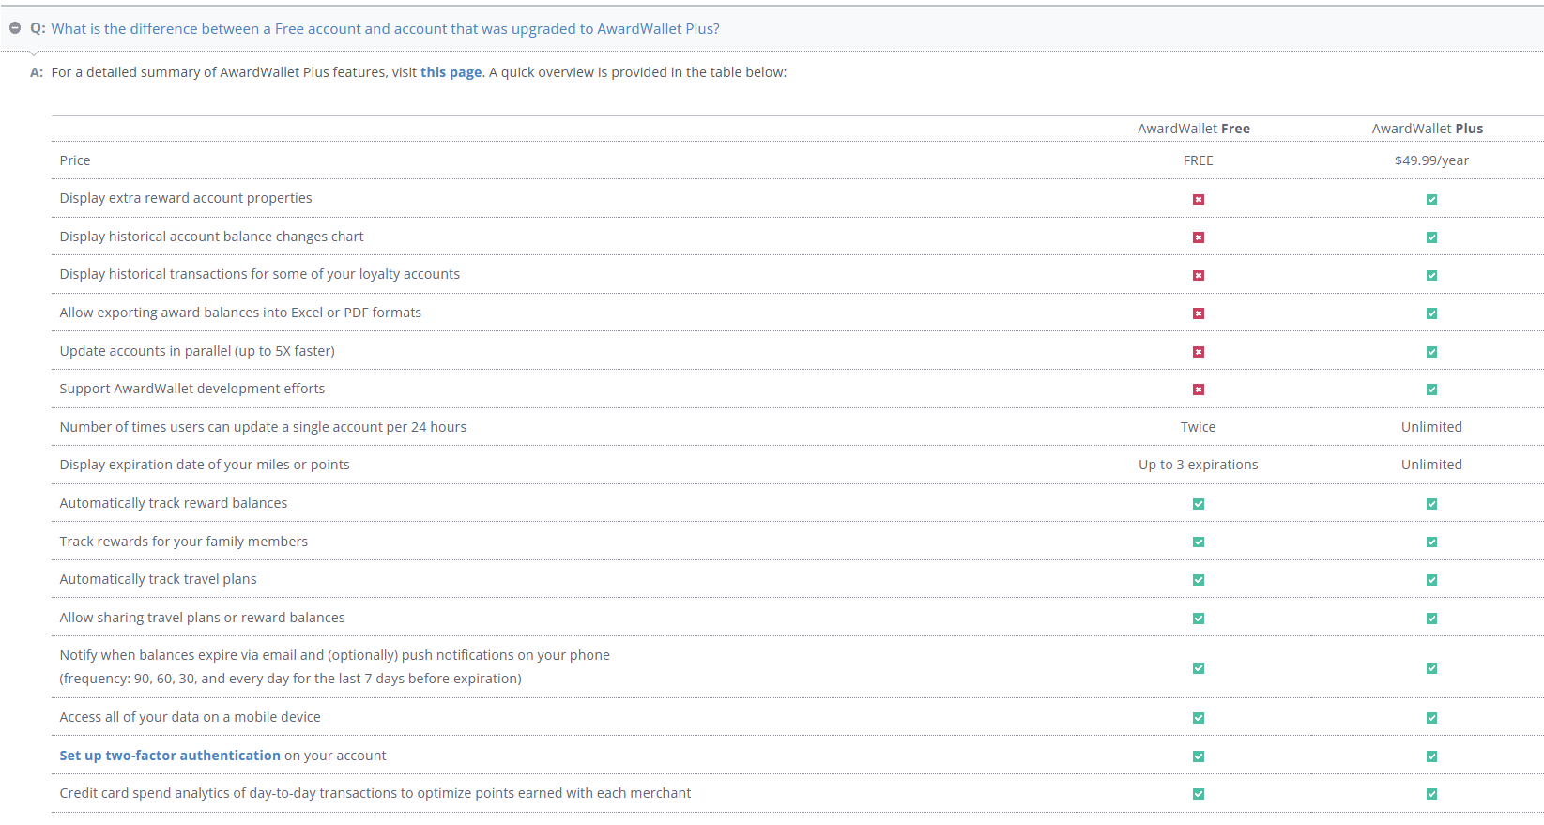Click Plus checkmark for credit card spend analytics
The image size is (1544, 825).
pos(1431,794)
